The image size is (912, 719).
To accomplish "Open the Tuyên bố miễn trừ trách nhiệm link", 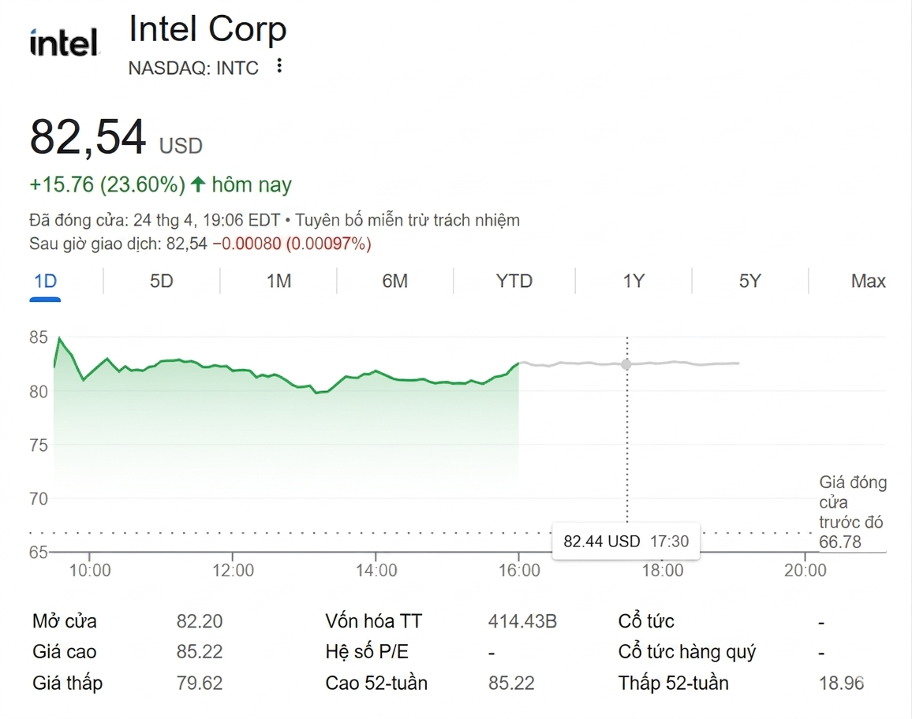I will tap(407, 220).
